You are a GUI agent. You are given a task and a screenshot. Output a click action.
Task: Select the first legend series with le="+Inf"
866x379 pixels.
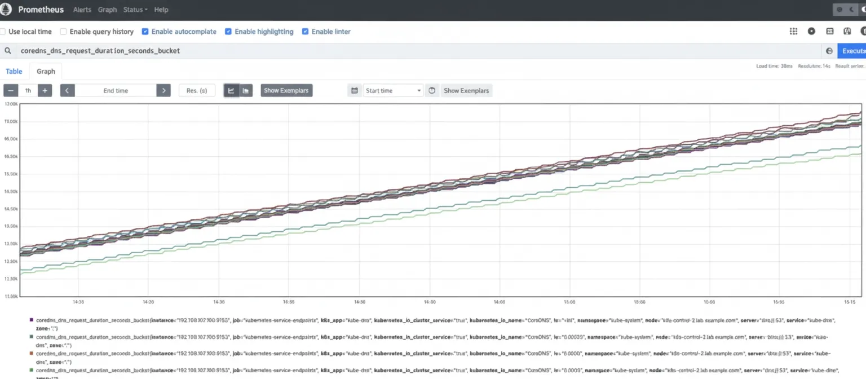(436, 324)
